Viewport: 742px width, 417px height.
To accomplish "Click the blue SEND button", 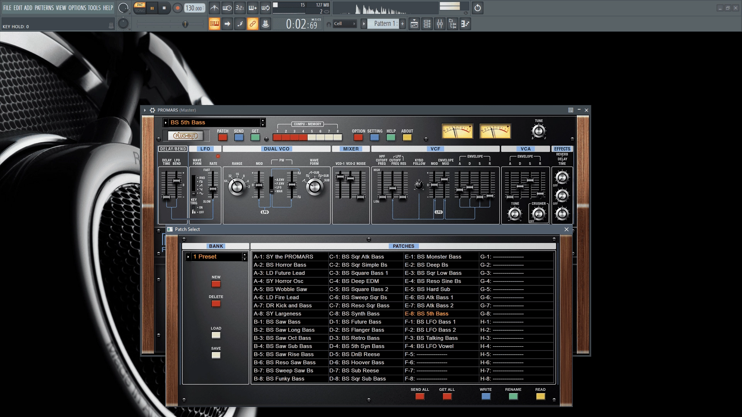I will pos(239,137).
